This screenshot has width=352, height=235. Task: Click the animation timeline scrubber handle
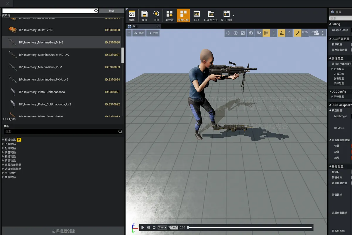tap(188, 227)
